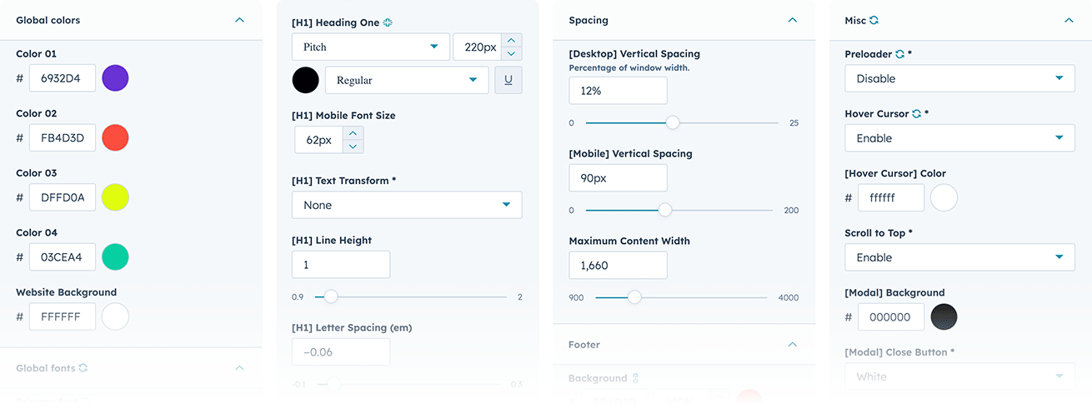Collapse the Spacing section
This screenshot has height=408, width=1092.
pos(793,20)
